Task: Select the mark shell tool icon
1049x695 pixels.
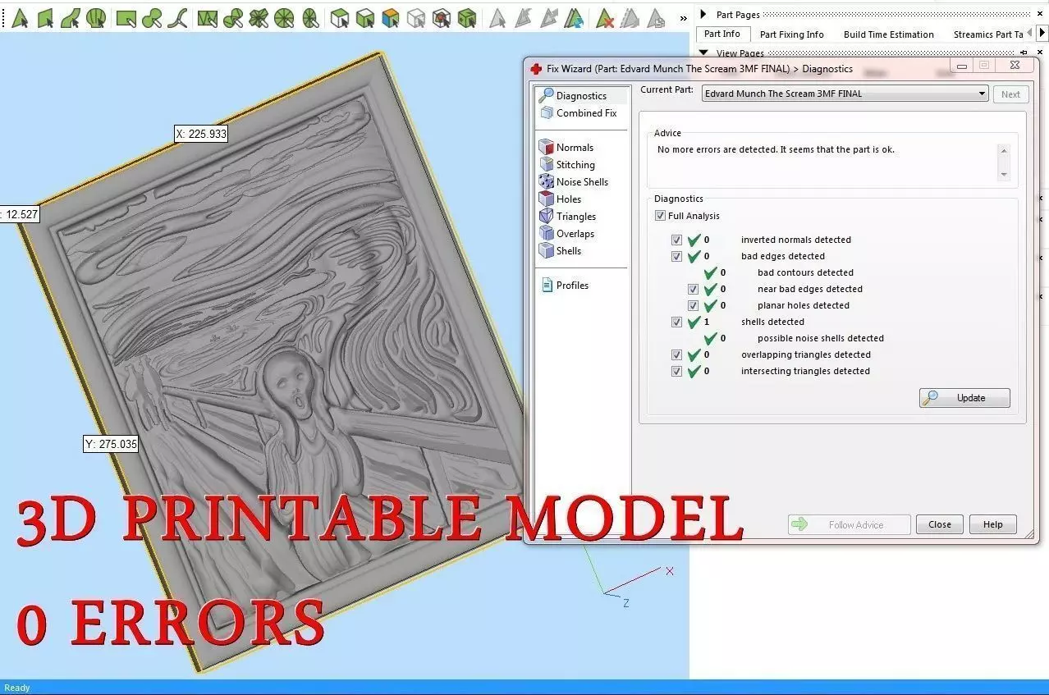Action: click(x=96, y=16)
